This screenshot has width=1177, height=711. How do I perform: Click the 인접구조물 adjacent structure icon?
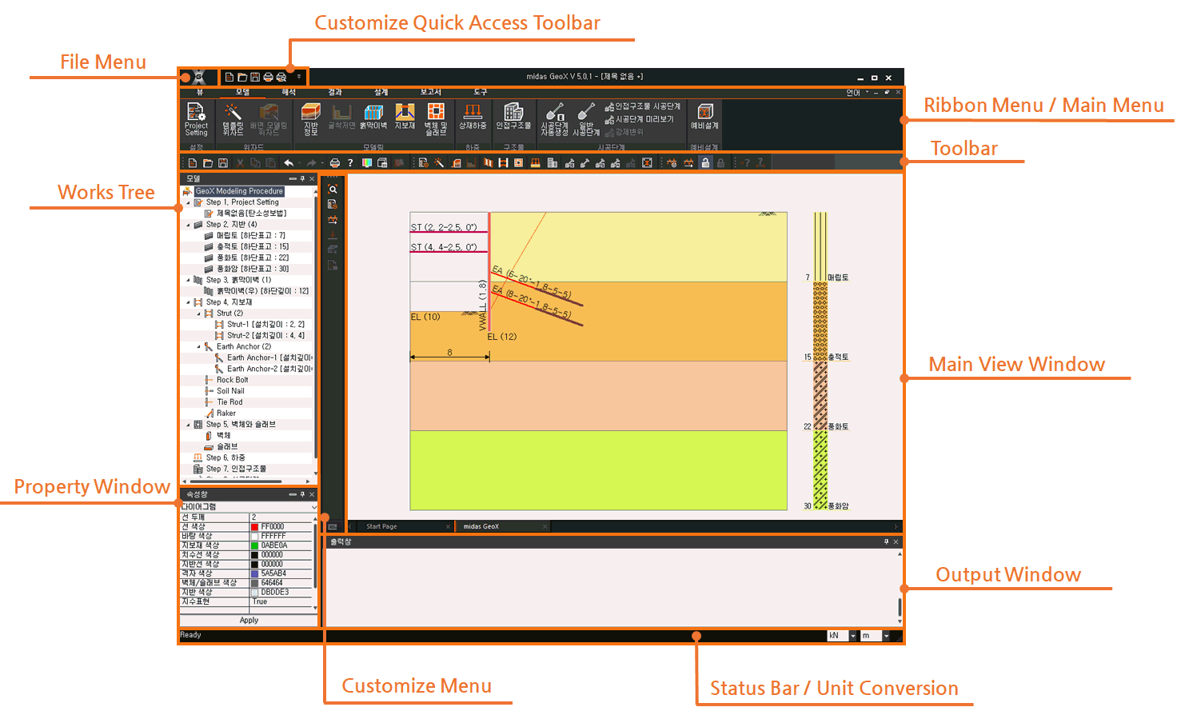(x=513, y=117)
